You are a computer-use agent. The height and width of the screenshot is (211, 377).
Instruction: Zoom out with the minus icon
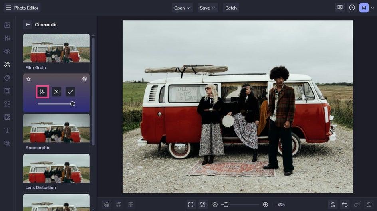215,205
